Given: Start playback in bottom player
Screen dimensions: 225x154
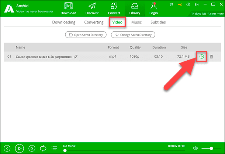Looking at the screenshot, I should click(x=20, y=148).
